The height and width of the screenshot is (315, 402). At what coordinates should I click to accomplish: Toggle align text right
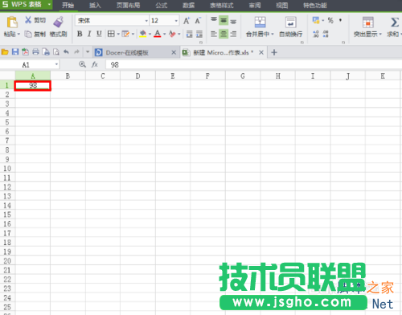233,34
